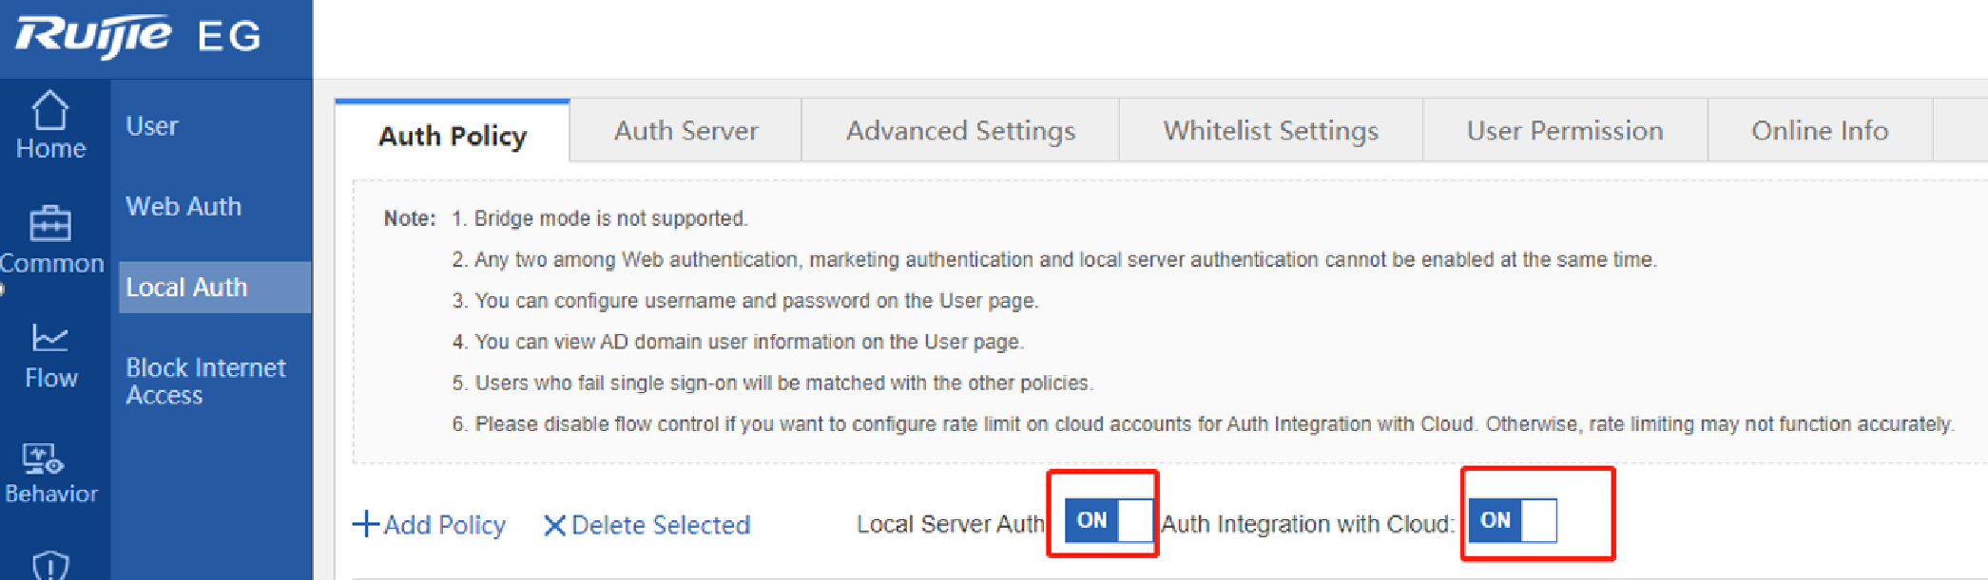Viewport: 1988px width, 580px height.
Task: Open the Flow chart icon section
Action: (50, 339)
